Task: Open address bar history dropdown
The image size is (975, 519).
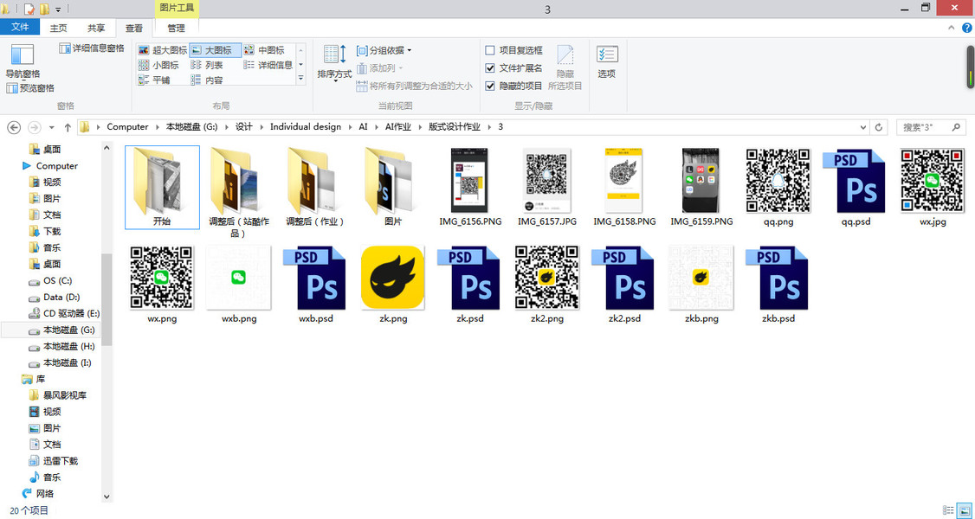Action: pos(863,127)
